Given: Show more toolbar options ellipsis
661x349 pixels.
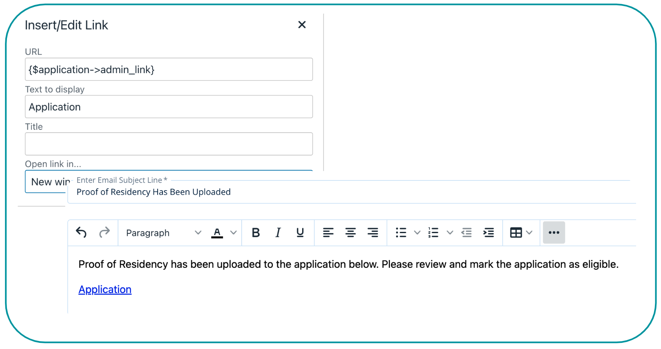Looking at the screenshot, I should (554, 233).
